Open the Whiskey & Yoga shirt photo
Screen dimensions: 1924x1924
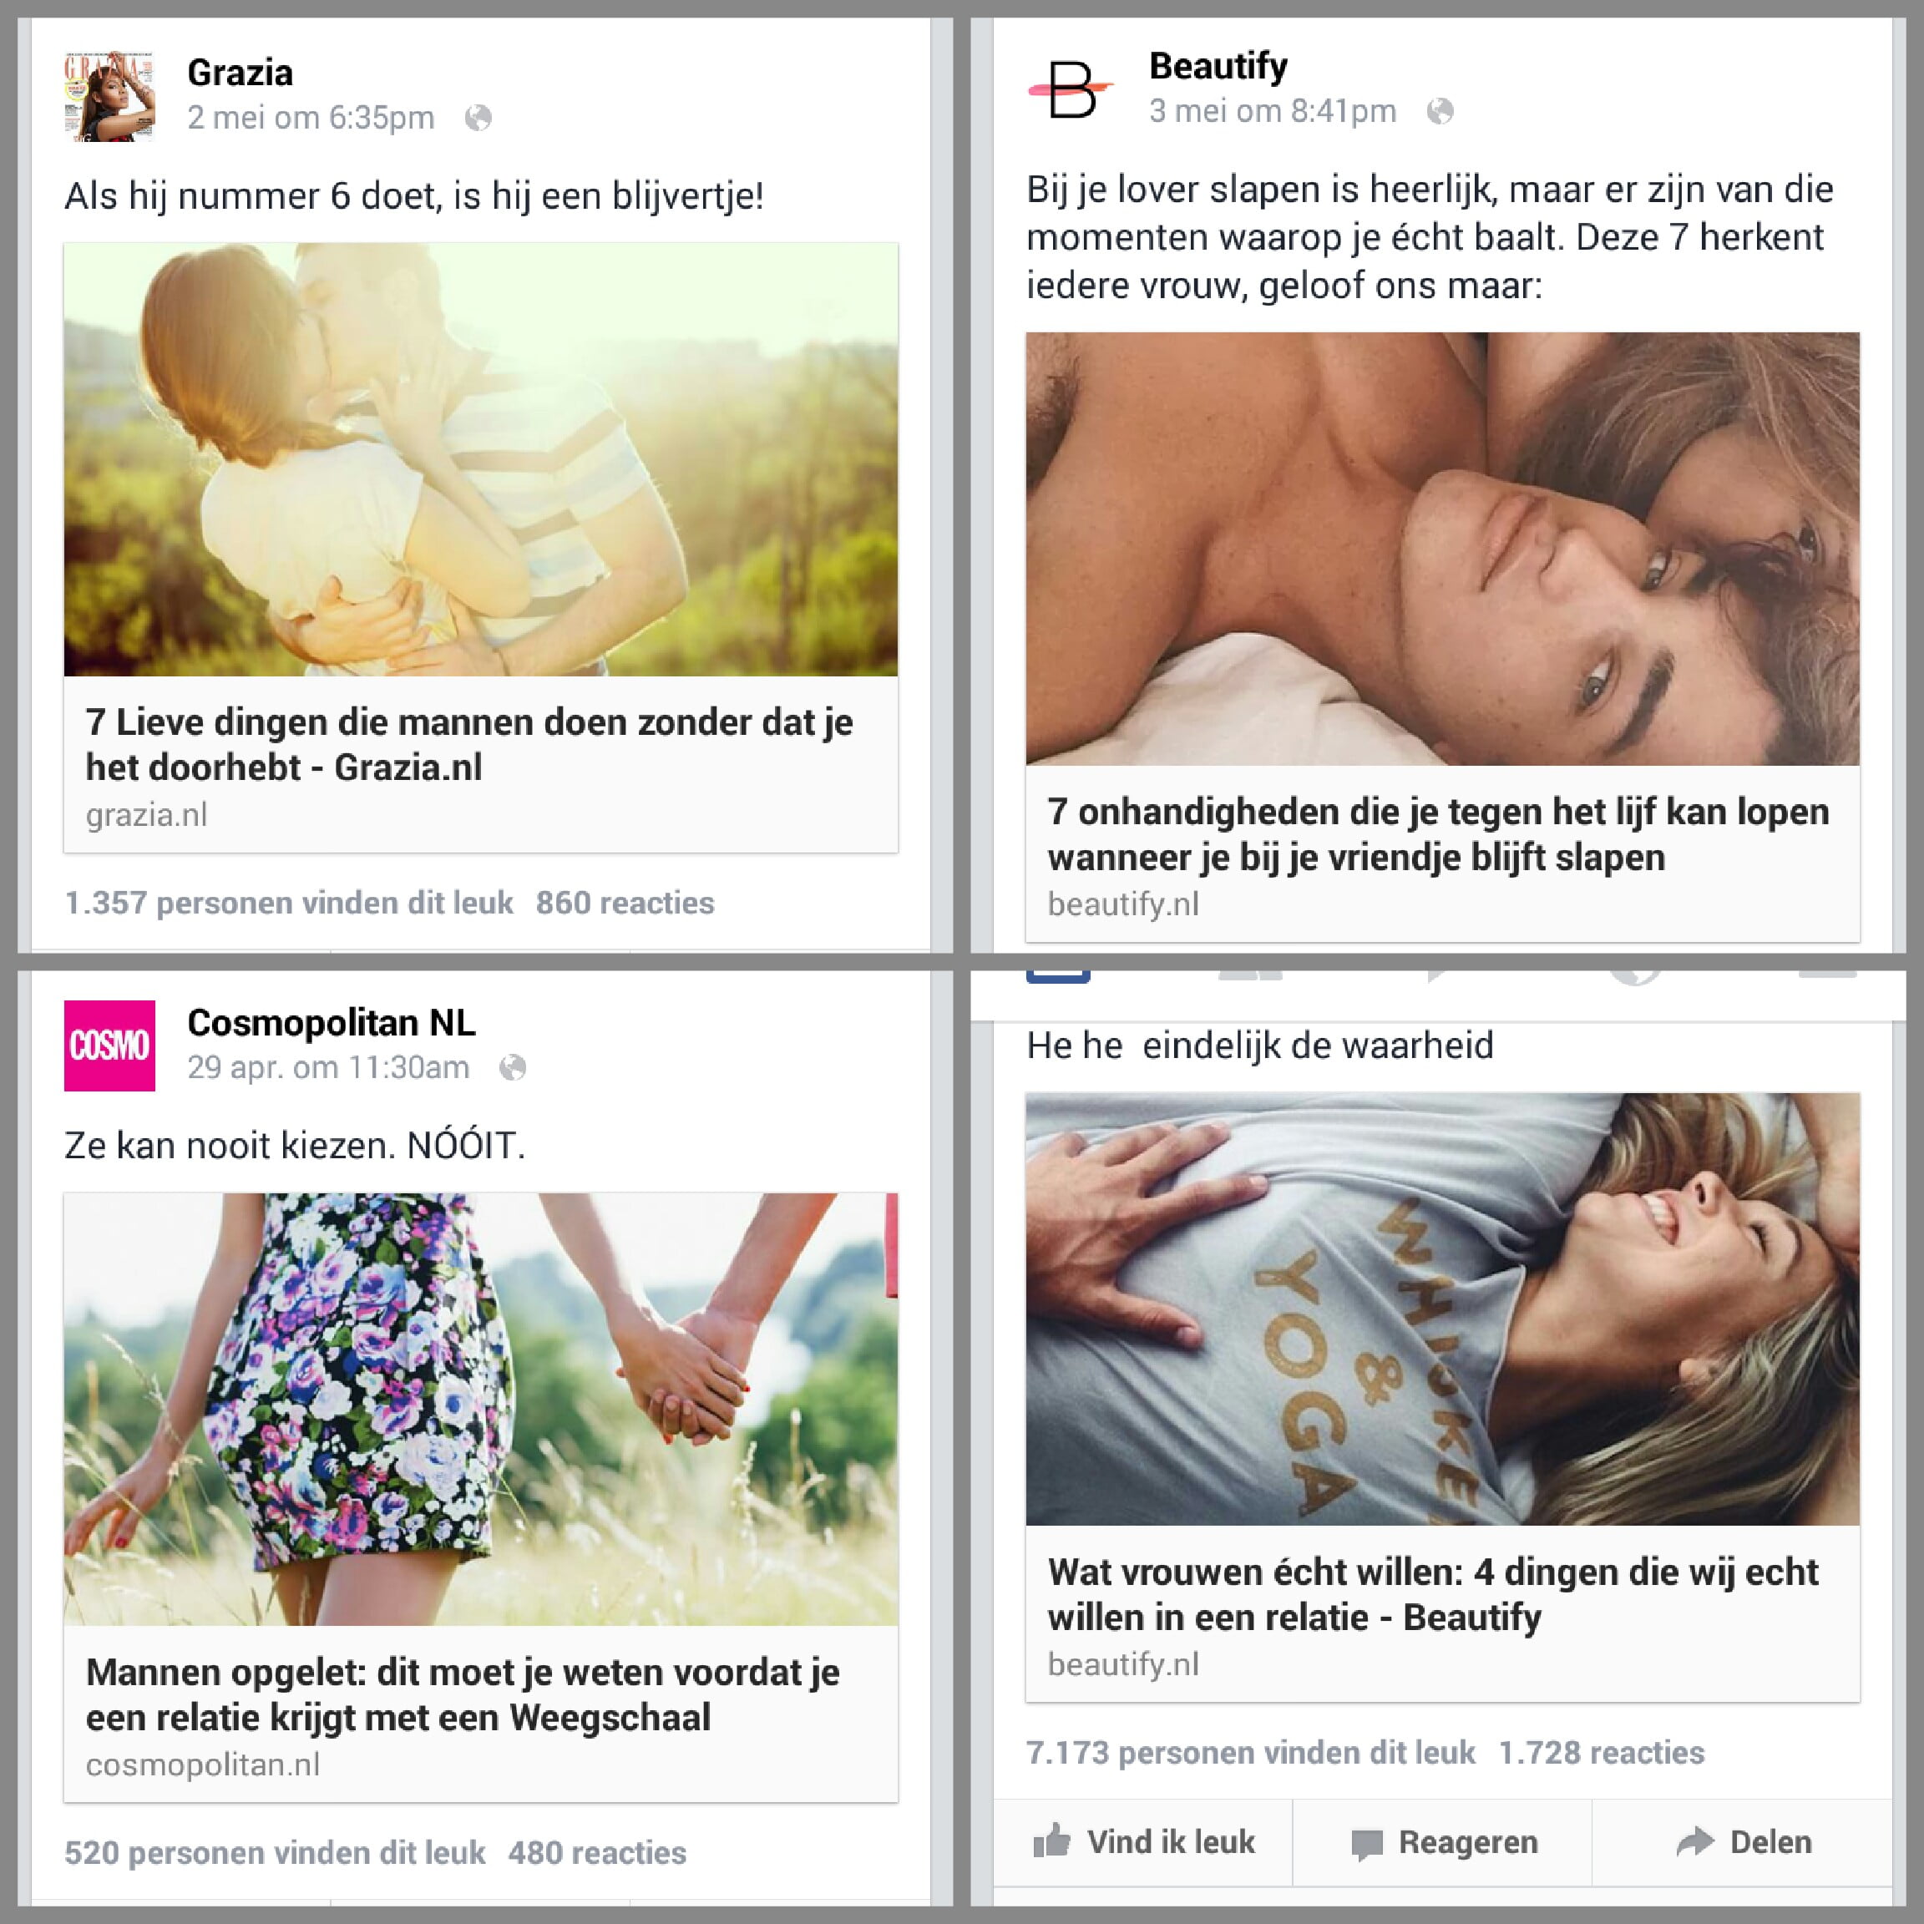tap(1443, 1309)
